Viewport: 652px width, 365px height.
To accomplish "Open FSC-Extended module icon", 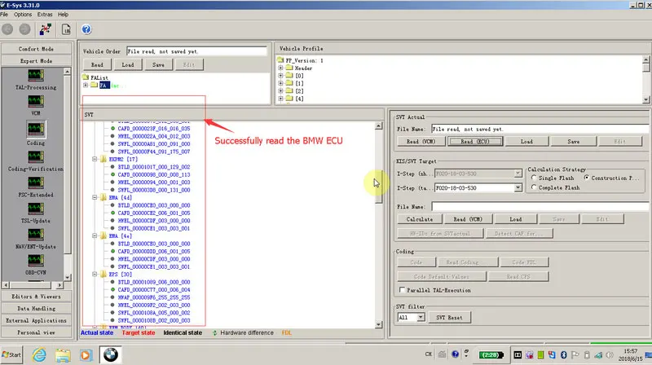I will click(36, 182).
